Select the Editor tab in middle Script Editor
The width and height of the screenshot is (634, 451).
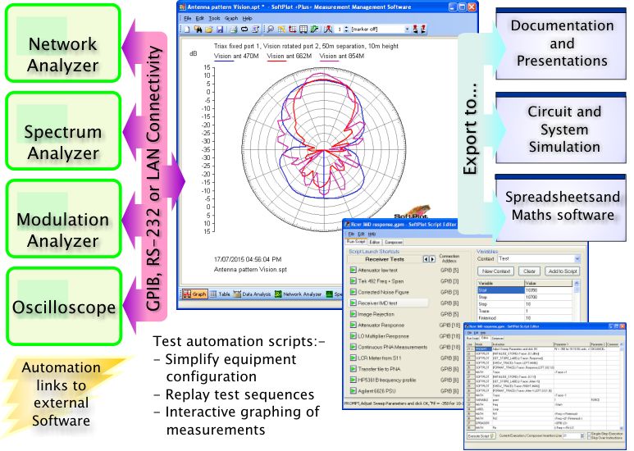375,242
